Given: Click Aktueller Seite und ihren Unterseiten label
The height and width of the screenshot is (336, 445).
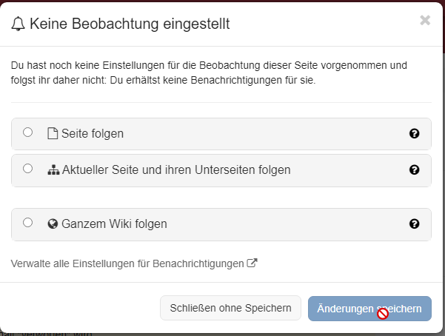Looking at the screenshot, I should point(176,170).
